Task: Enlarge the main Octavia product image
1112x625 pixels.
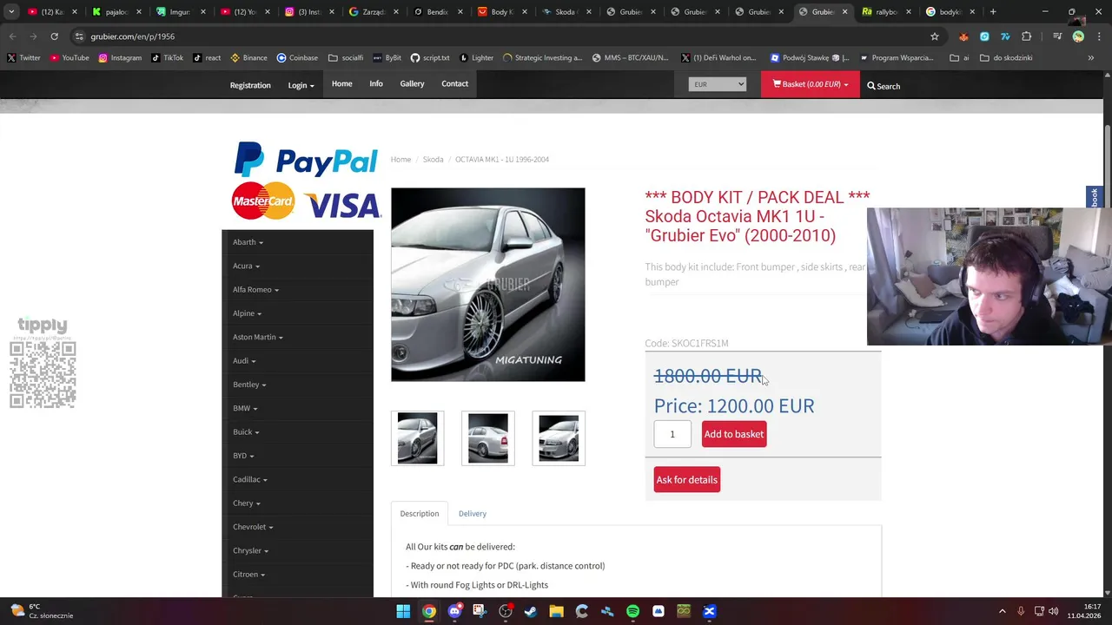Action: [488, 285]
